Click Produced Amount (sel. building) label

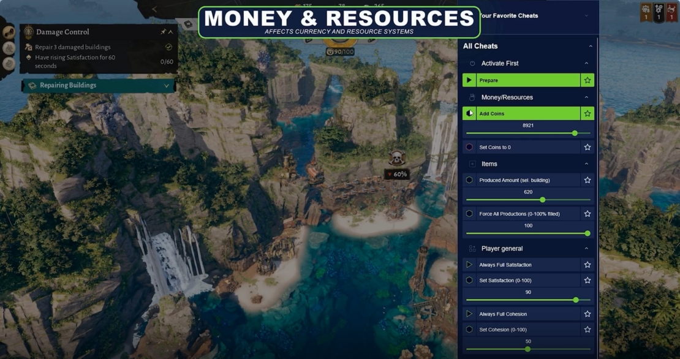(515, 180)
